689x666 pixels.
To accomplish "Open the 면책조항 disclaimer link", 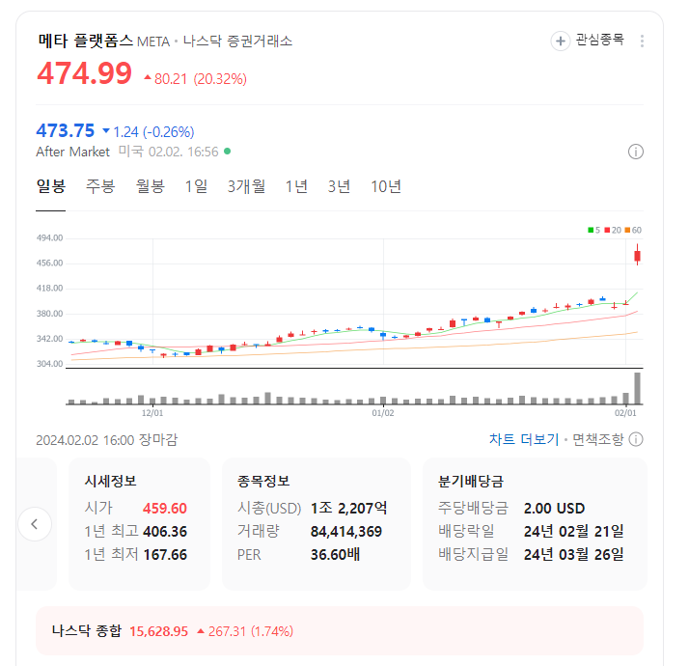I will coord(598,439).
